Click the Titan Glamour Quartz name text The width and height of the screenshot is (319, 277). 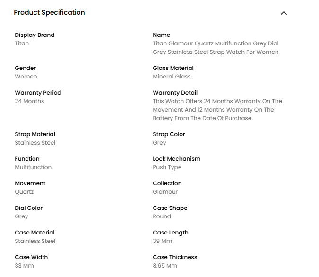[216, 48]
